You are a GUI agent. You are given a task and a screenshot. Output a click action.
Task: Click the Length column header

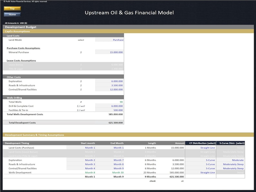[x=152, y=143]
